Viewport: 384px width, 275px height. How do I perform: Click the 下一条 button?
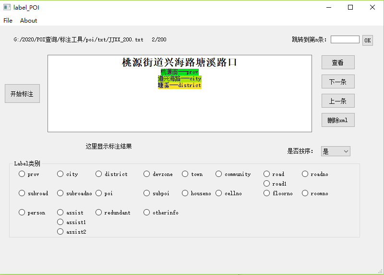coord(338,81)
